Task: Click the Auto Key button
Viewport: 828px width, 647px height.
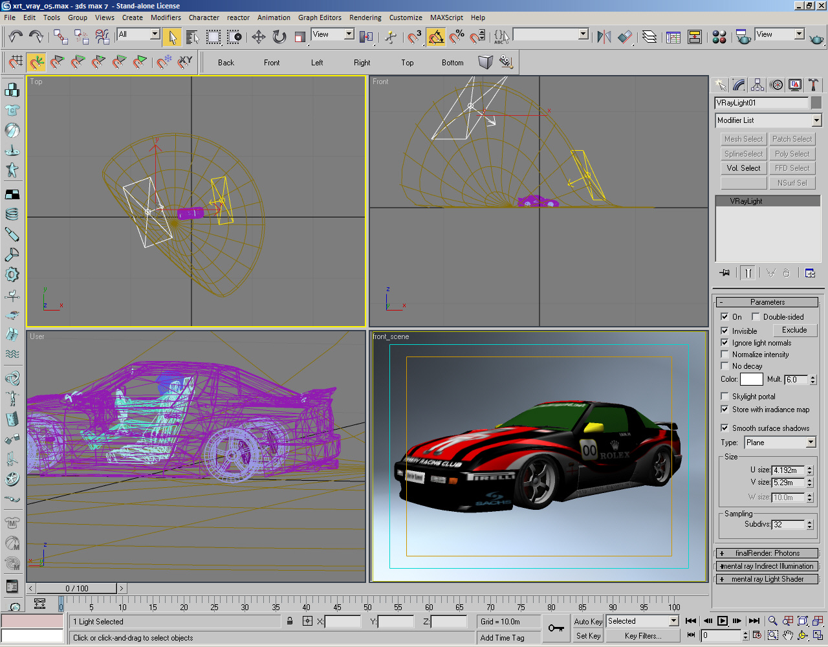Action: tap(588, 621)
